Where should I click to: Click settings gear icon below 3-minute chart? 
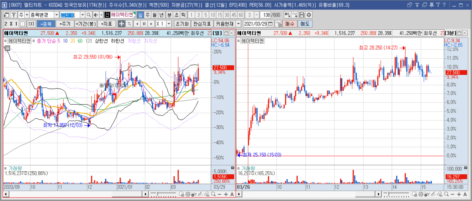coord(421,194)
